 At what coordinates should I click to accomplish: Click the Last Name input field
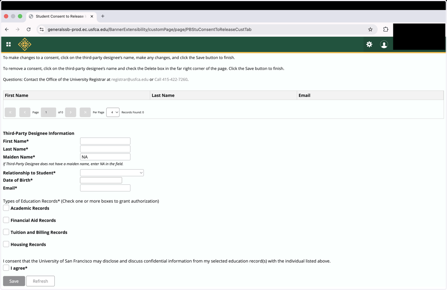pyautogui.click(x=105, y=149)
